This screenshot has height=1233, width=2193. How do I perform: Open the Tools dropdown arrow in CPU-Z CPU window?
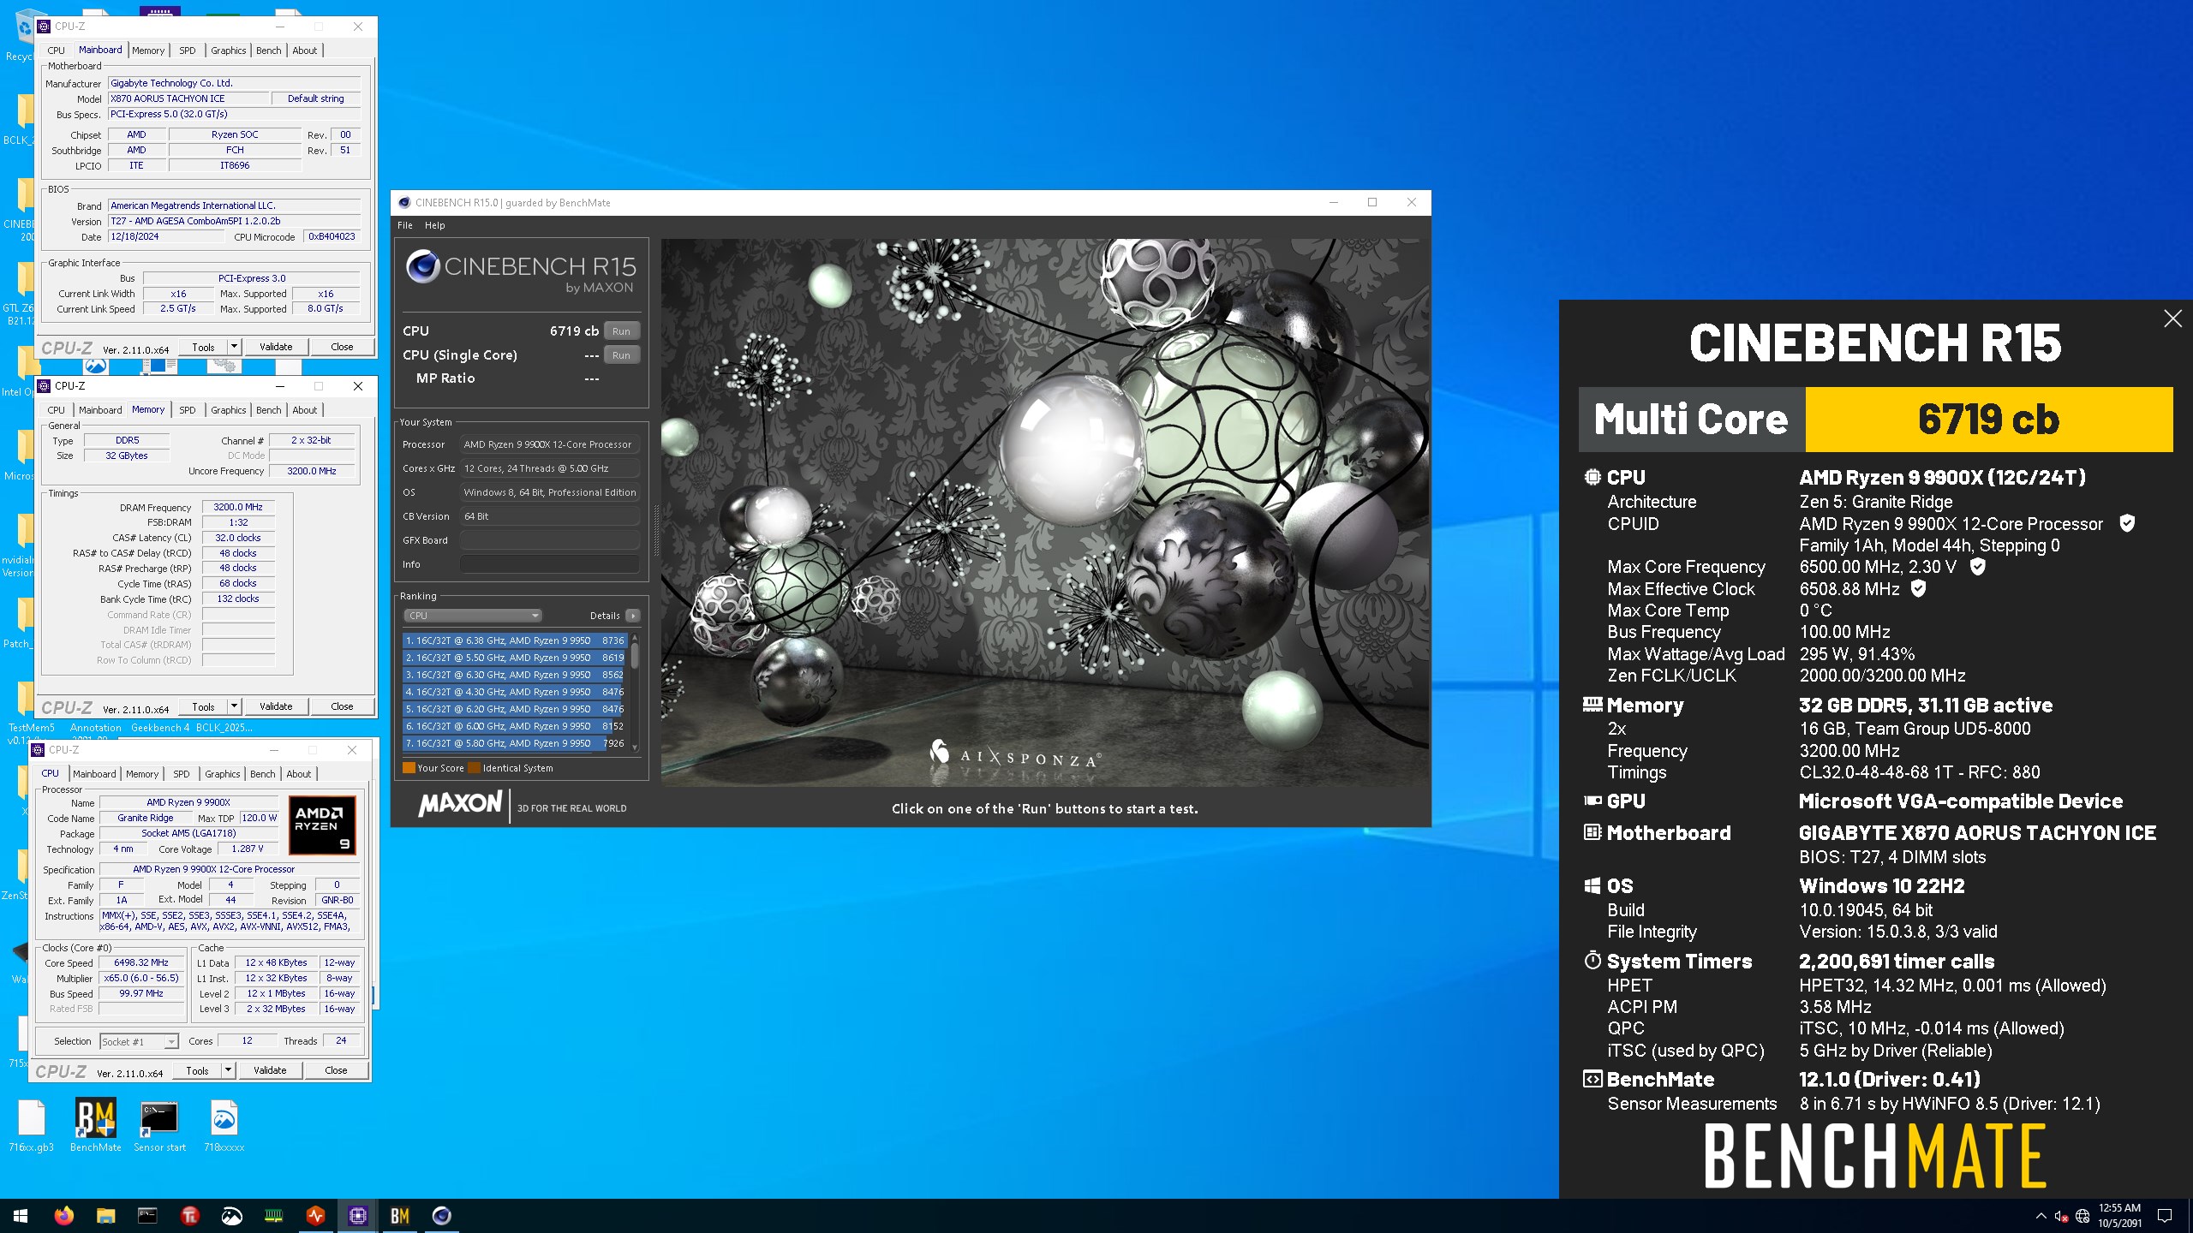pyautogui.click(x=228, y=1070)
